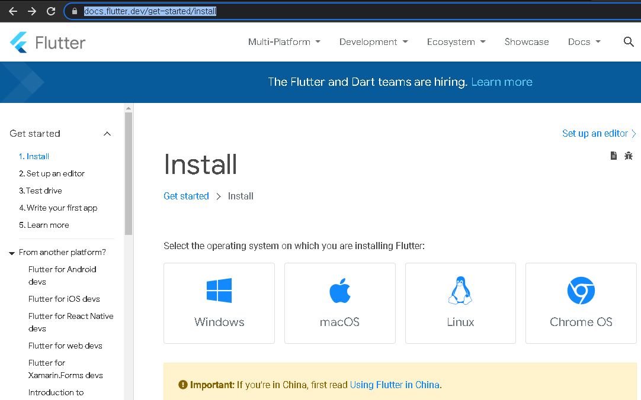641x400 pixels.
Task: Open the Ecosystem dropdown menu
Action: coord(456,41)
